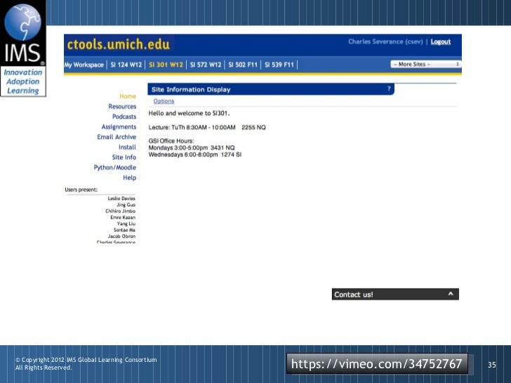Select Home in the sidebar
This screenshot has height=383, width=511.
[x=128, y=96]
